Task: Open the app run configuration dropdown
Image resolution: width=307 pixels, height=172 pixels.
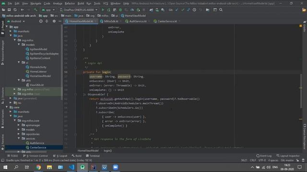Action: click(x=48, y=10)
